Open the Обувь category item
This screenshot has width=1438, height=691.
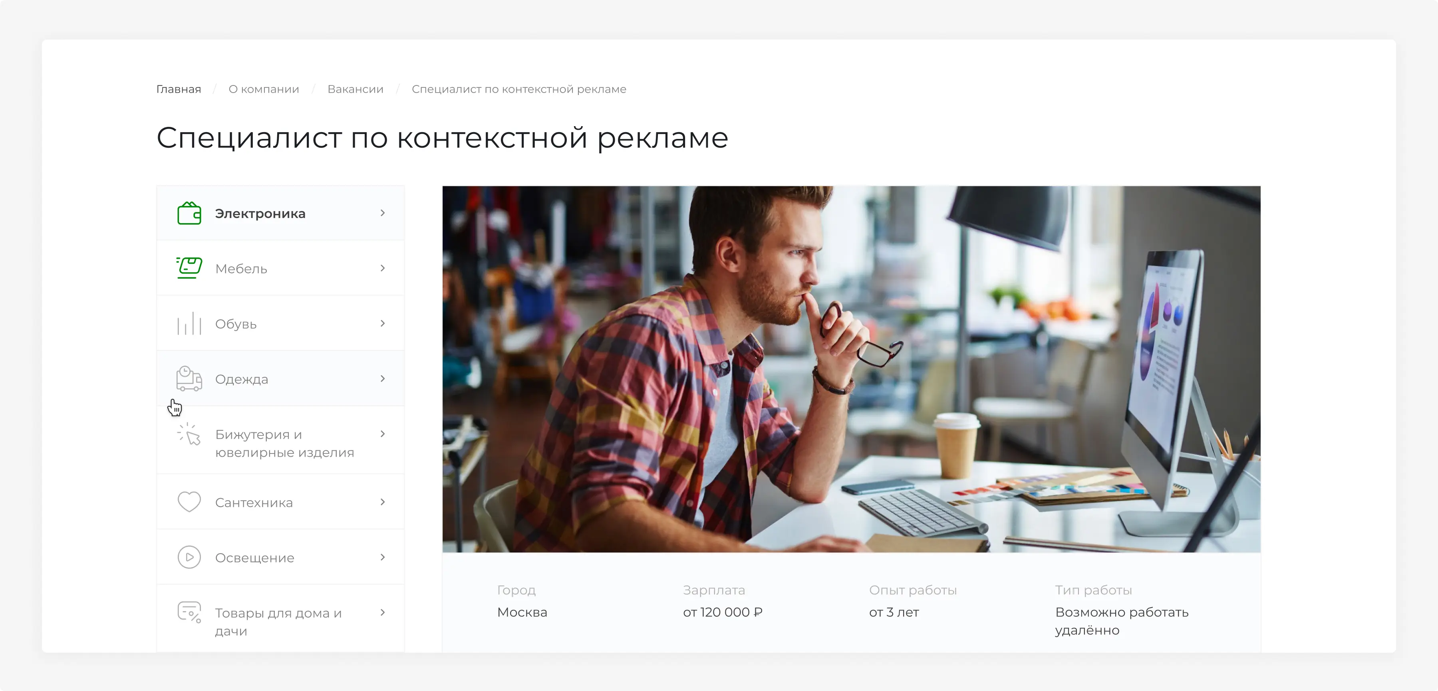[x=280, y=323]
